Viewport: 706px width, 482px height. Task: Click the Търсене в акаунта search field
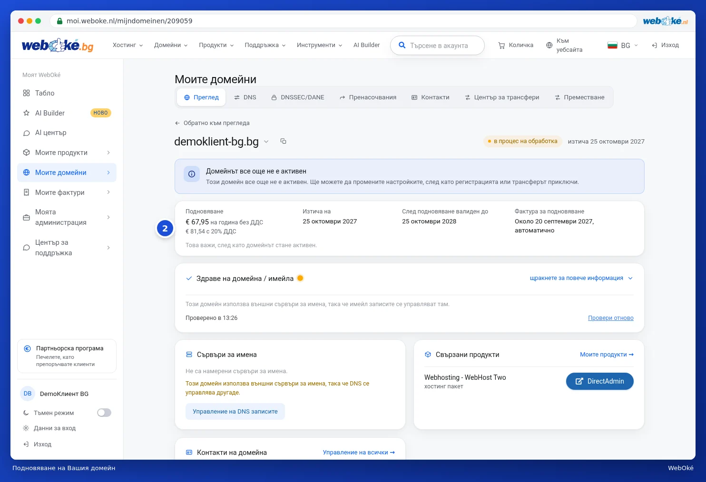pos(437,45)
